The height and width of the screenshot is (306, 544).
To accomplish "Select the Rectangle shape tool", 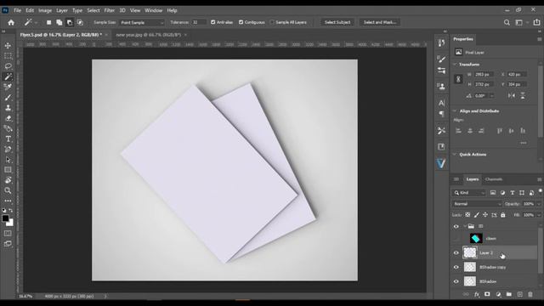I will coord(8,170).
